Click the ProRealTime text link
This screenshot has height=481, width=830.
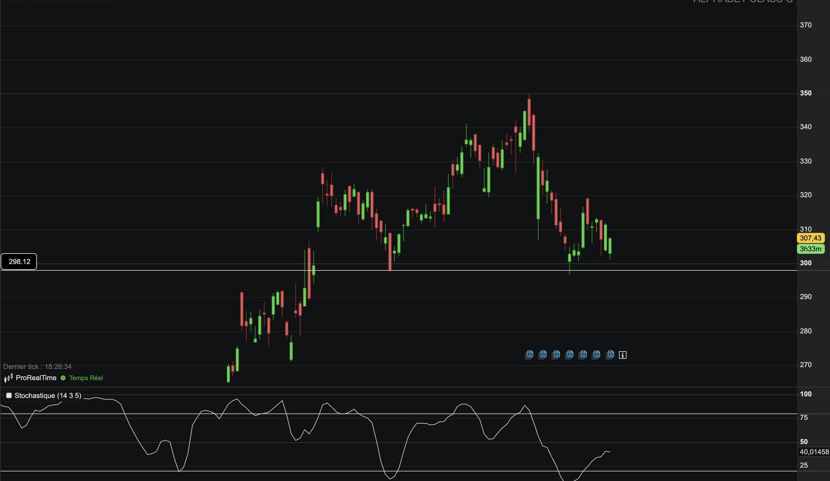coord(36,378)
